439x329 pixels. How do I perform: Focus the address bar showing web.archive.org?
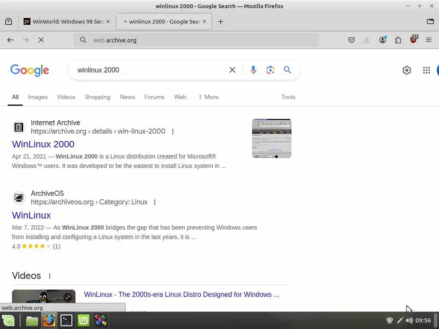pyautogui.click(x=196, y=40)
